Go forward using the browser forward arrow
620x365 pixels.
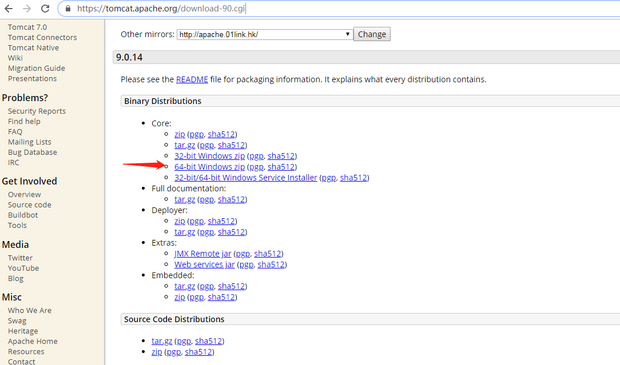pos(27,9)
